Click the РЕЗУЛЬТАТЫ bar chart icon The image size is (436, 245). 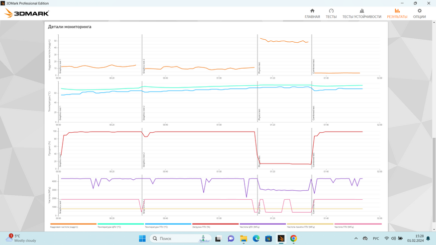(x=397, y=11)
